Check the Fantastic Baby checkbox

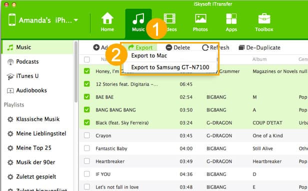coord(87,148)
